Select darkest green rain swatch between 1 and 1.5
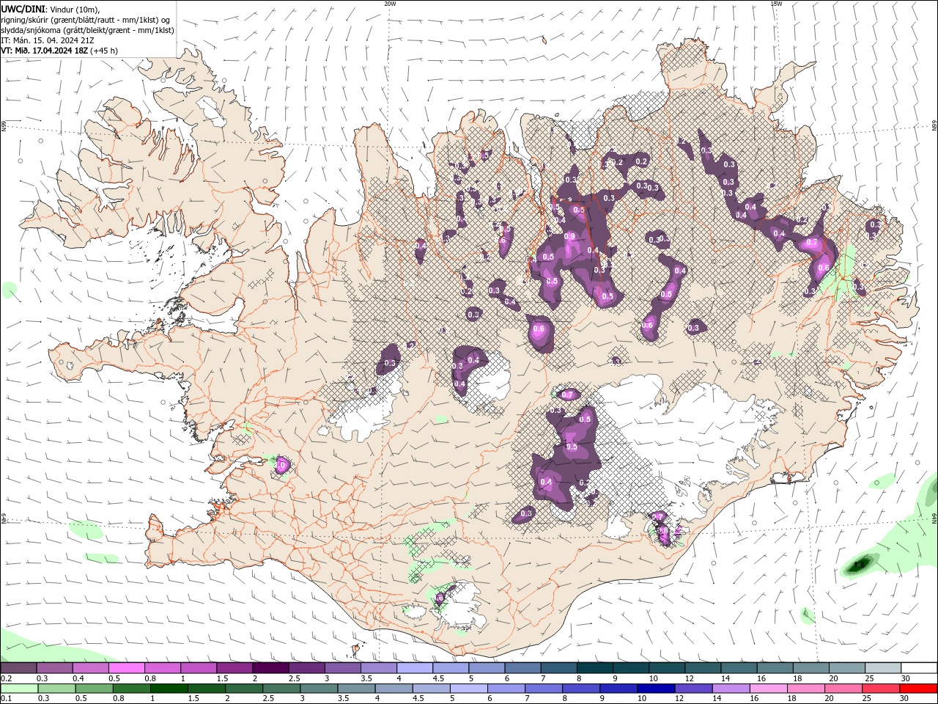This screenshot has width=938, height=704. 169,689
